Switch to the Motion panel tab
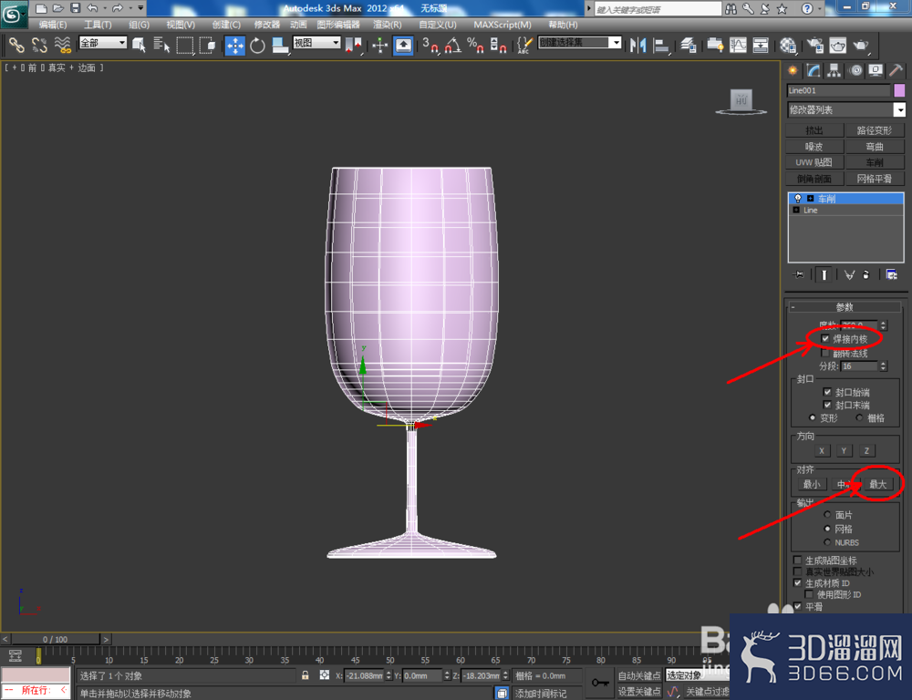 coord(855,71)
